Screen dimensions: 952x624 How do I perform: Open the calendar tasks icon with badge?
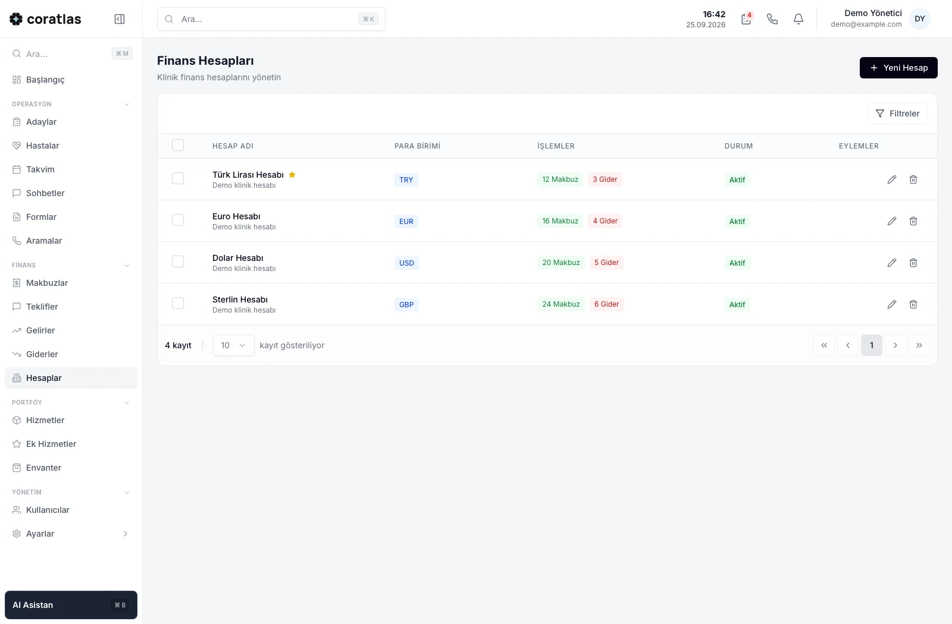pos(746,19)
